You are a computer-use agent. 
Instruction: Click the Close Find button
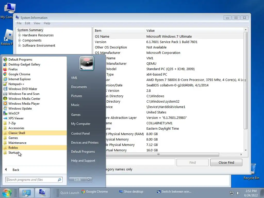click(226, 162)
